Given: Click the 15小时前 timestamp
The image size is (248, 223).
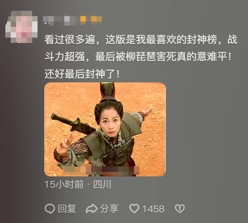Looking at the screenshot, I should 64,184.
